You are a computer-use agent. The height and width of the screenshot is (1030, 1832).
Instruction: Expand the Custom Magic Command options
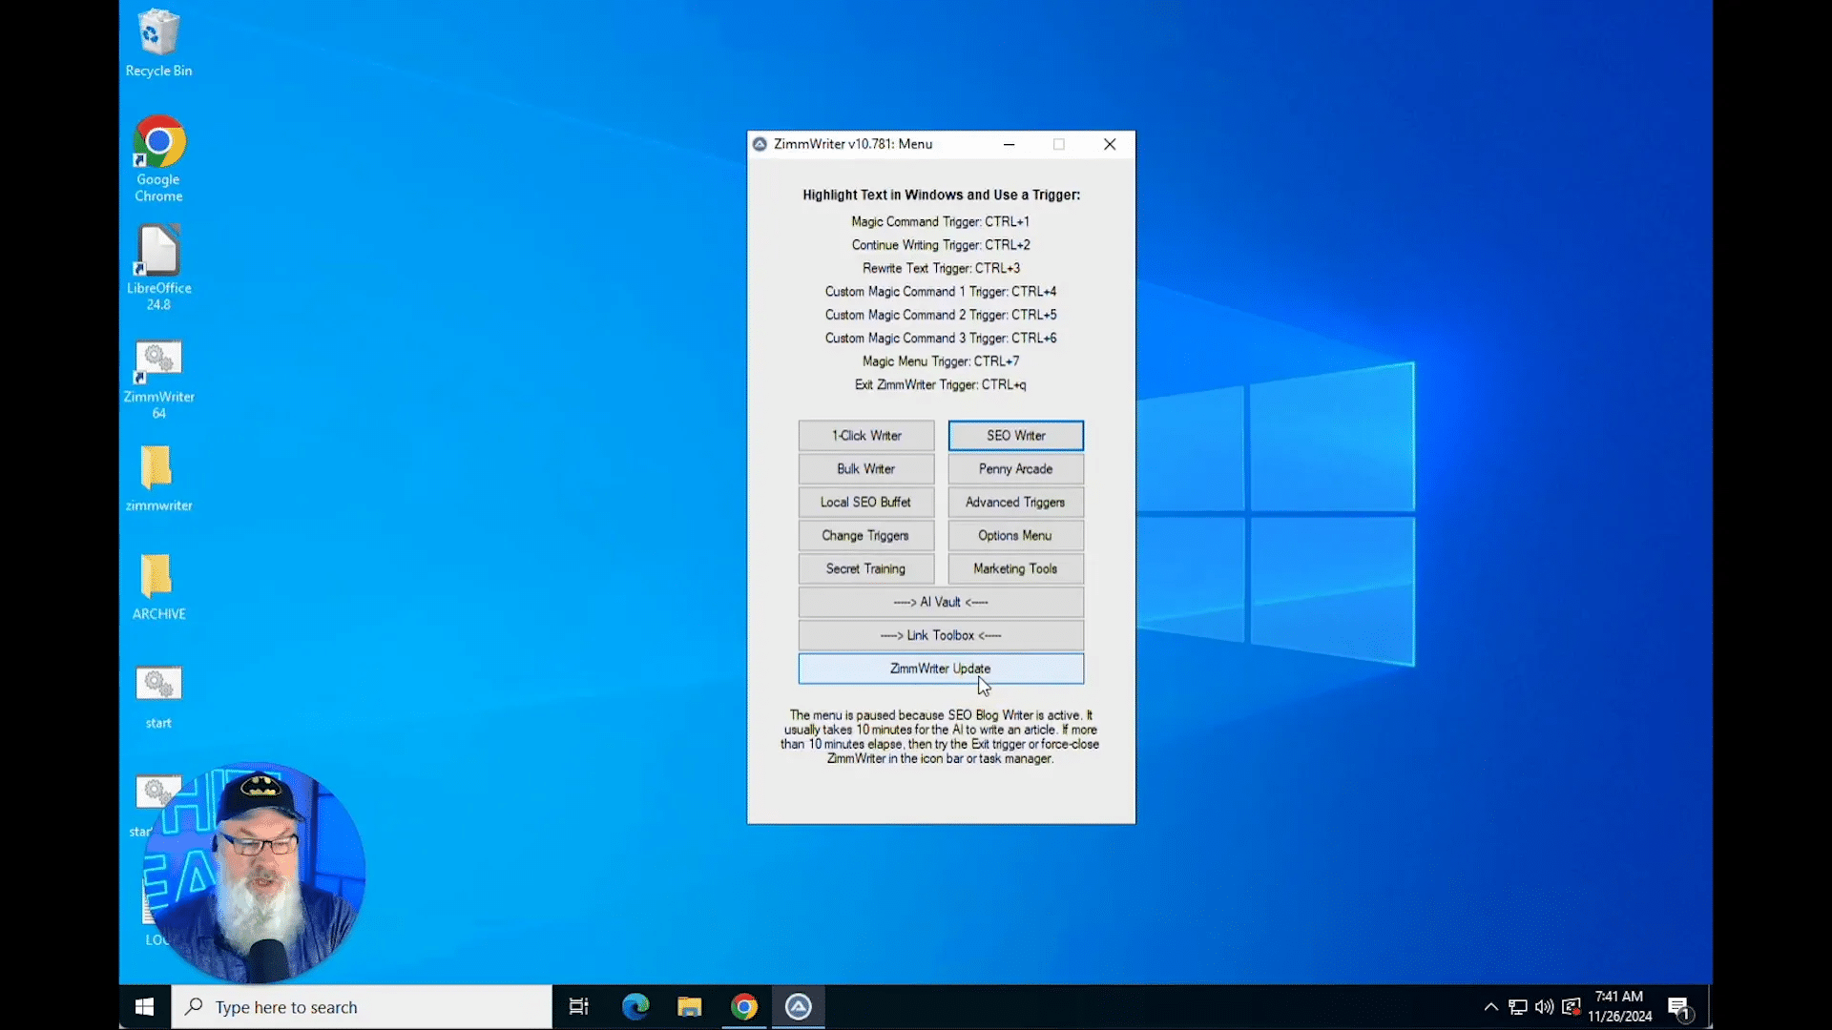[1015, 502]
